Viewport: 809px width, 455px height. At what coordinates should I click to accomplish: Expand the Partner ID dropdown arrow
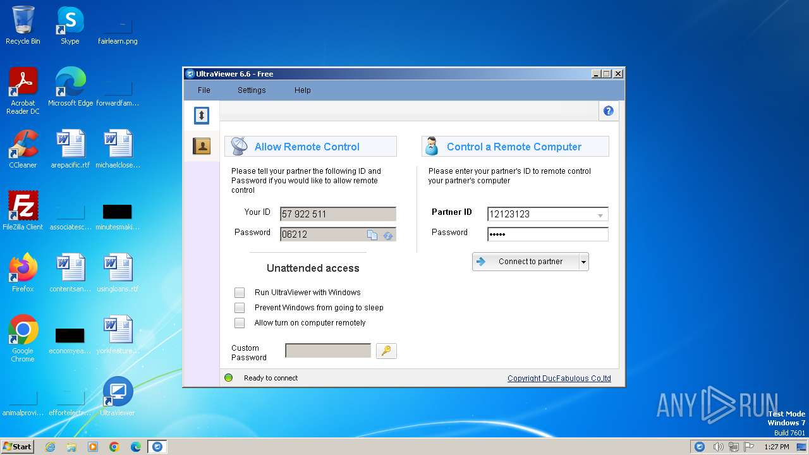click(x=600, y=215)
